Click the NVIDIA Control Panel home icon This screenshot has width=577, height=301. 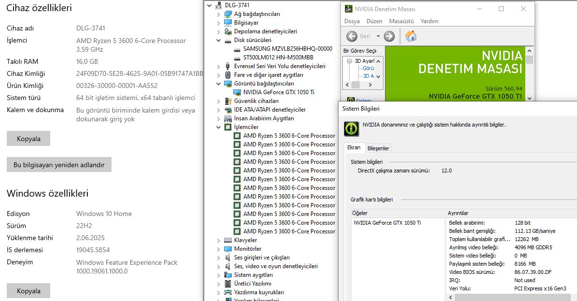tap(411, 36)
